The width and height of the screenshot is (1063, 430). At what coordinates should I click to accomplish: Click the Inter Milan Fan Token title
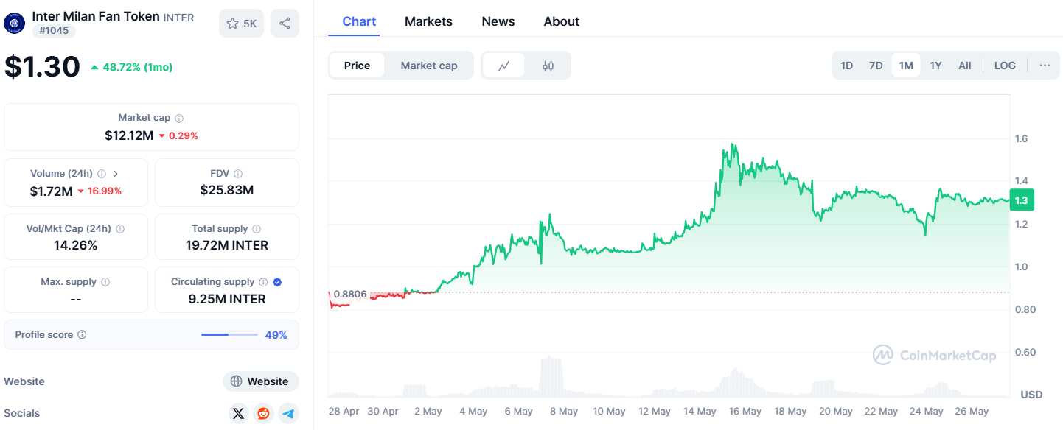[x=96, y=15]
